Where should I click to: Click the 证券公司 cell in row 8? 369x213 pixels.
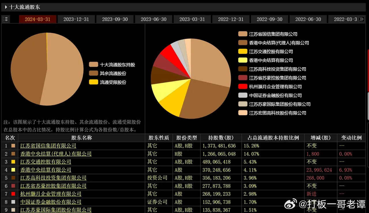coord(157,202)
